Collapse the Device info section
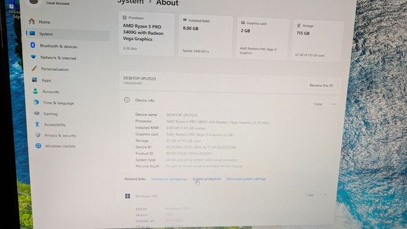Screen dimensions: 407x229 point(334,104)
